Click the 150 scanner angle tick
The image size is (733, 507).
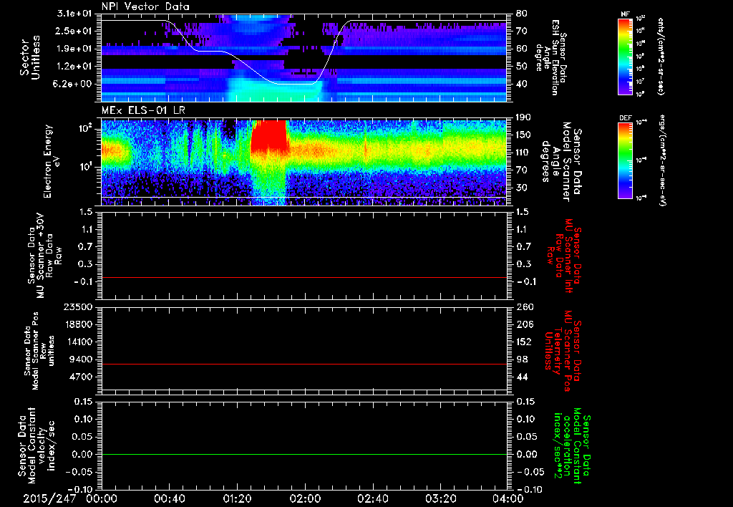click(x=523, y=135)
